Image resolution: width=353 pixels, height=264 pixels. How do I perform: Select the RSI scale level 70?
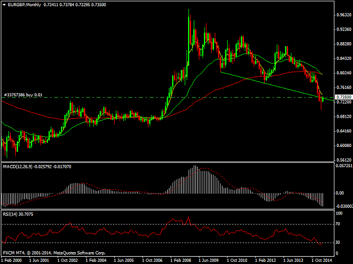click(x=338, y=224)
